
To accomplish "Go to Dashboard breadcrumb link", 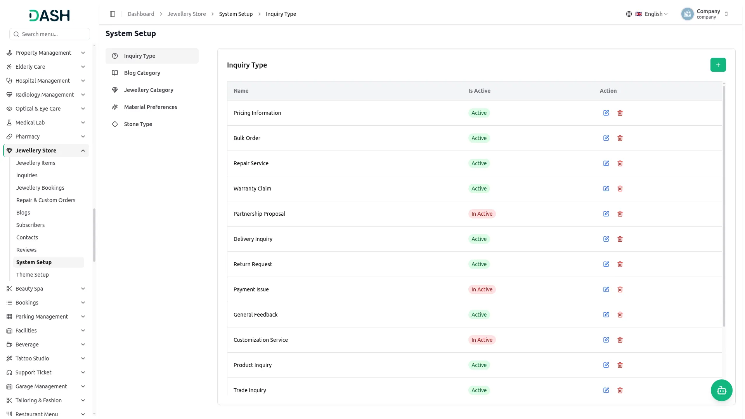I will (141, 14).
